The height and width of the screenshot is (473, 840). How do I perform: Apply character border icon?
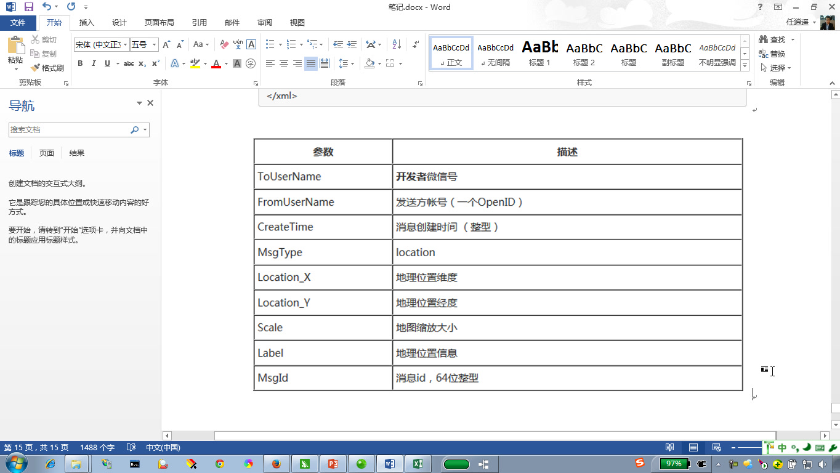pyautogui.click(x=251, y=44)
